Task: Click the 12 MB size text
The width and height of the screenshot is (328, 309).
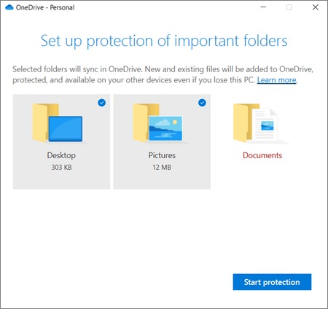Action: click(162, 168)
